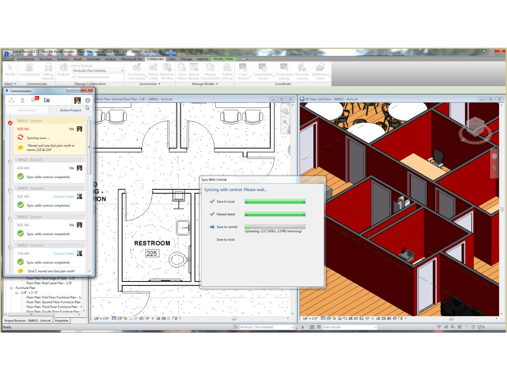
Task: Click Relinquish All Mine in the ribbon
Action: 167,71
